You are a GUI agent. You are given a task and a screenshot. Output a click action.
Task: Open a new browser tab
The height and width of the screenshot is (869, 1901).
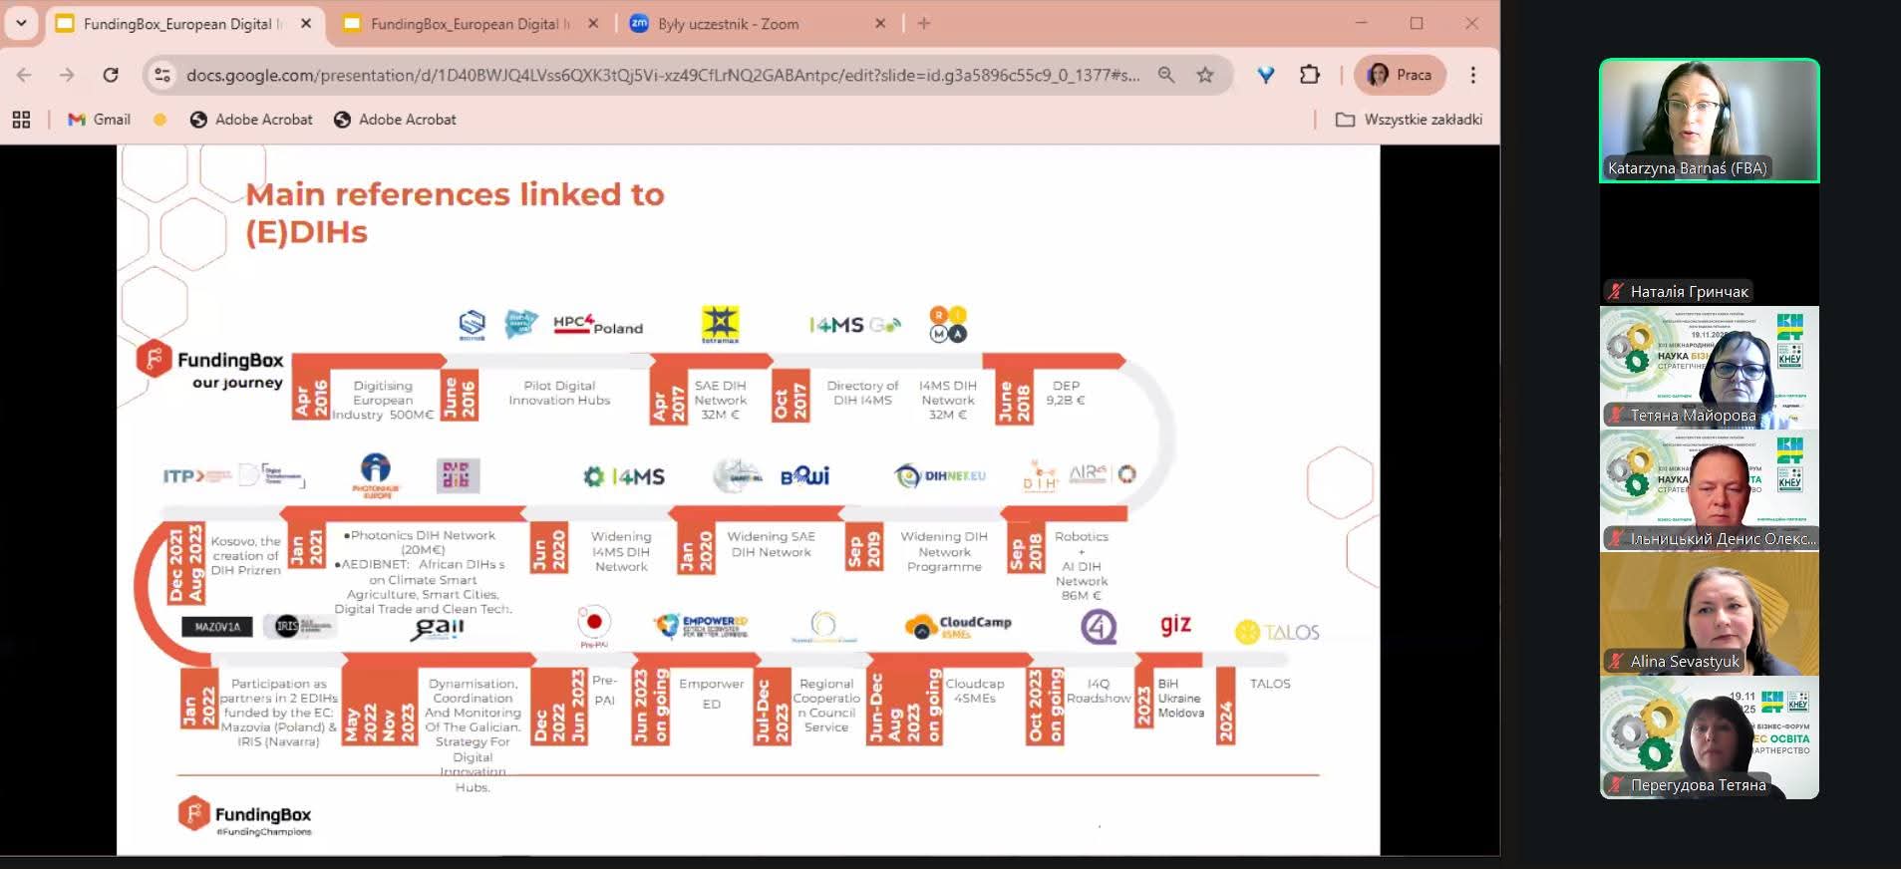[924, 23]
